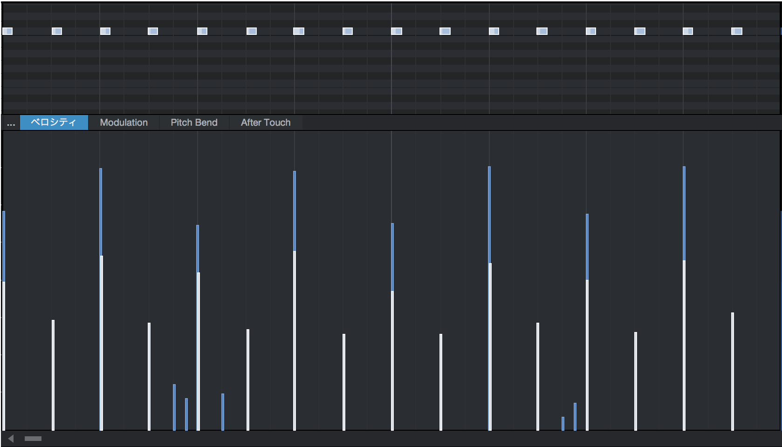Open the '...' add-parameter button
The width and height of the screenshot is (782, 447).
click(x=11, y=123)
